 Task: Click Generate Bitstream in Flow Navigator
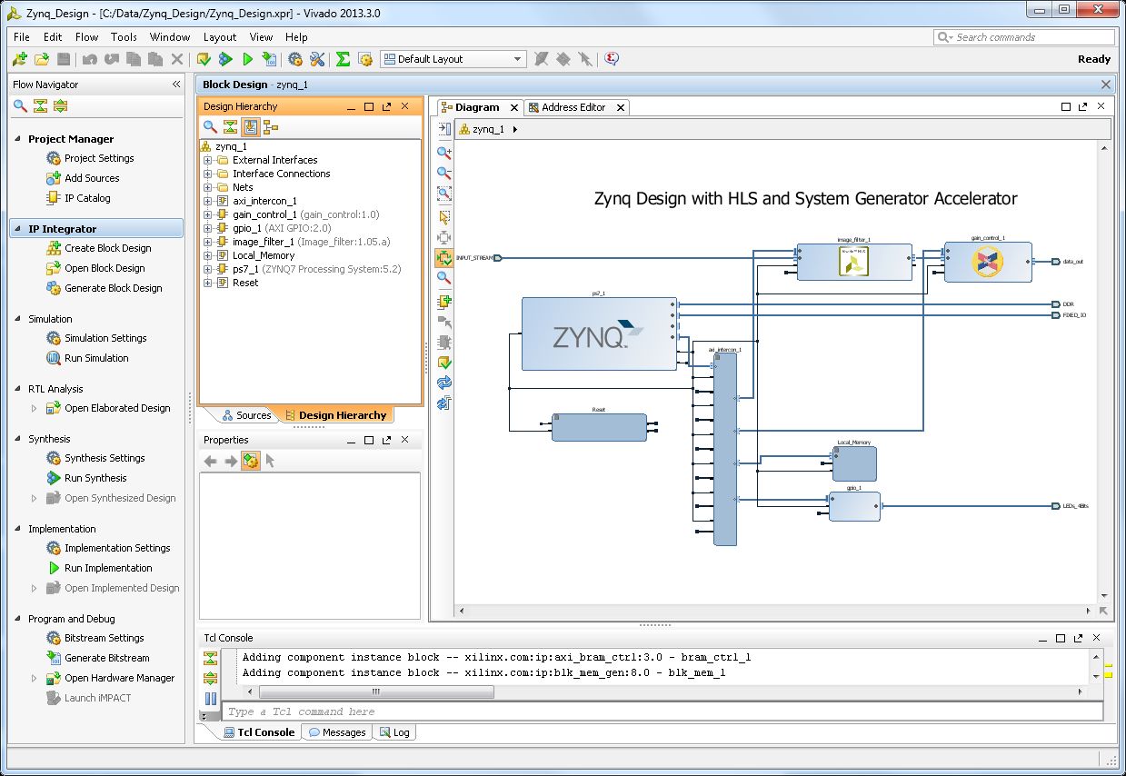[106, 658]
